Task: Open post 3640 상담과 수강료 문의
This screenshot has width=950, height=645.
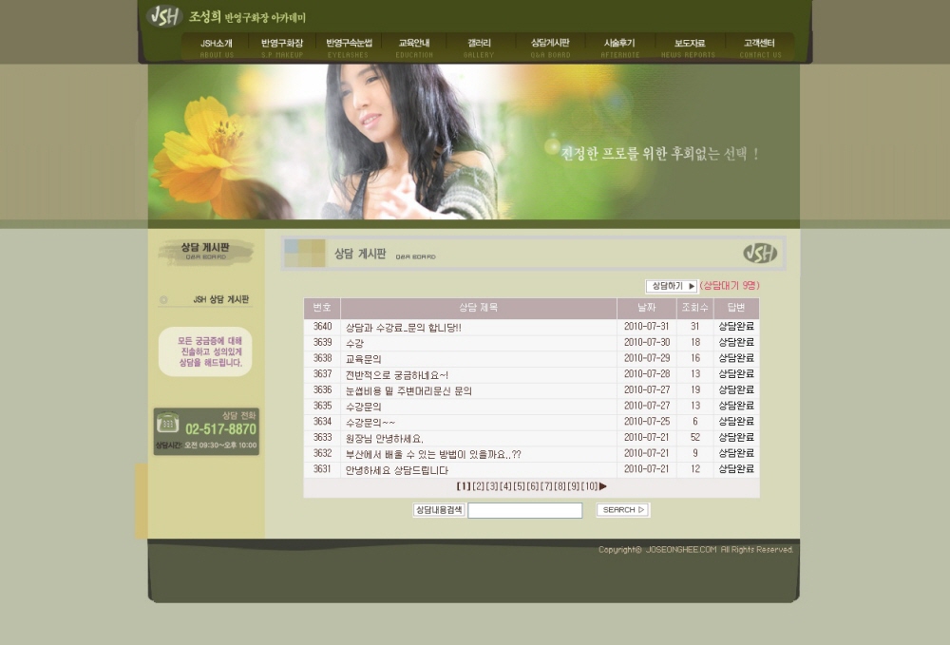Action: (403, 328)
